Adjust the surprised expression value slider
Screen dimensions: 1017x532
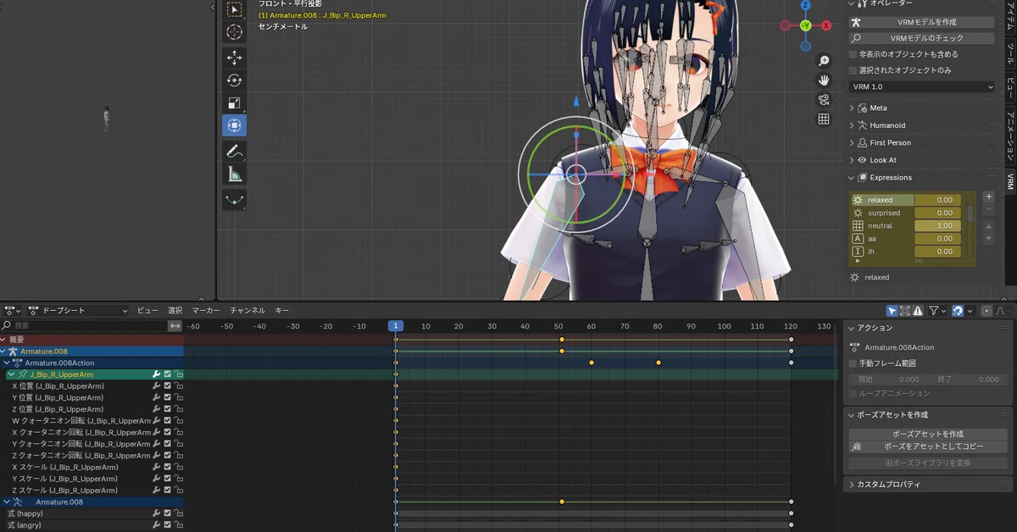click(x=937, y=213)
